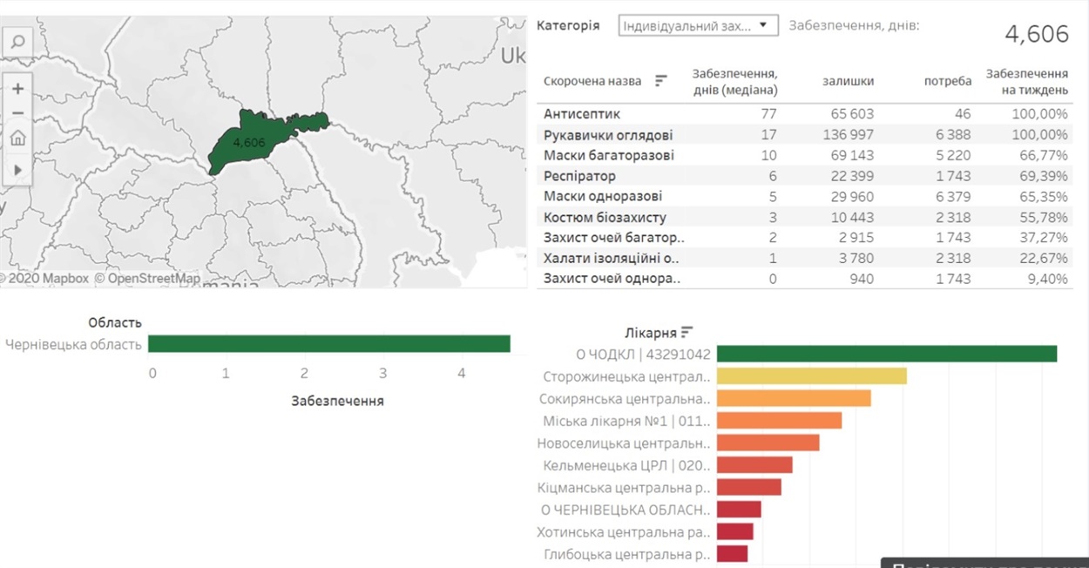This screenshot has width=1089, height=568.
Task: Reset map to home view
Action: [x=17, y=139]
